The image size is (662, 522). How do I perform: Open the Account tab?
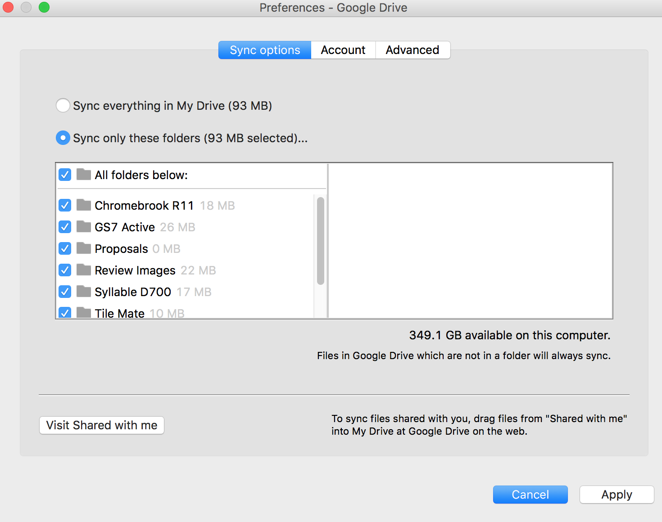(343, 50)
